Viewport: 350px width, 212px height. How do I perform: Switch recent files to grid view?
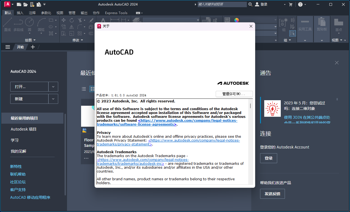(92, 89)
